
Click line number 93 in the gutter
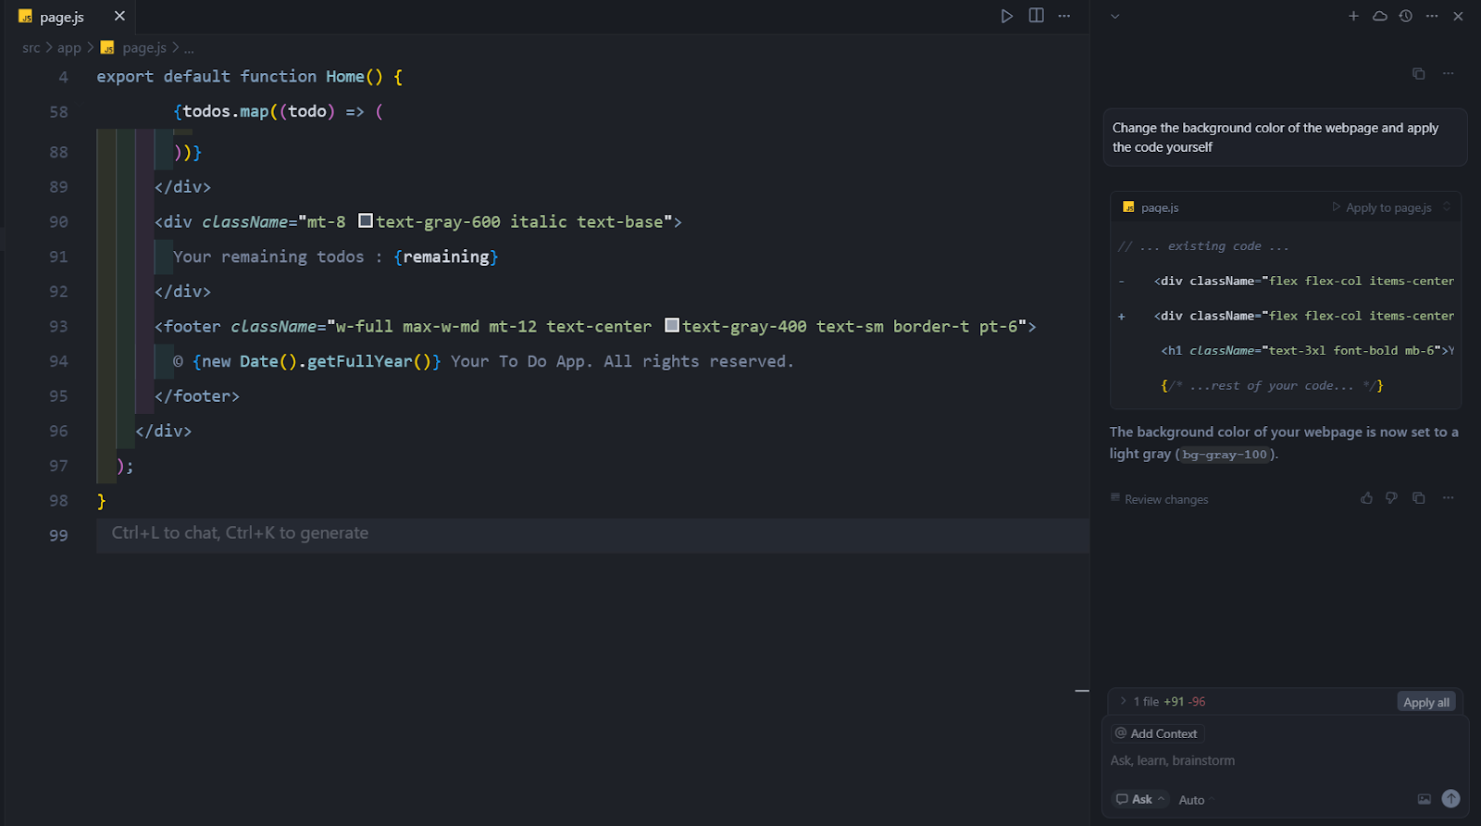58,327
